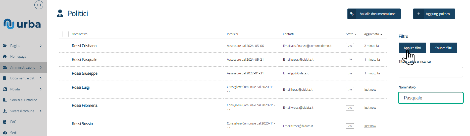Click the FAQ clipboard icon

[x=5, y=122]
